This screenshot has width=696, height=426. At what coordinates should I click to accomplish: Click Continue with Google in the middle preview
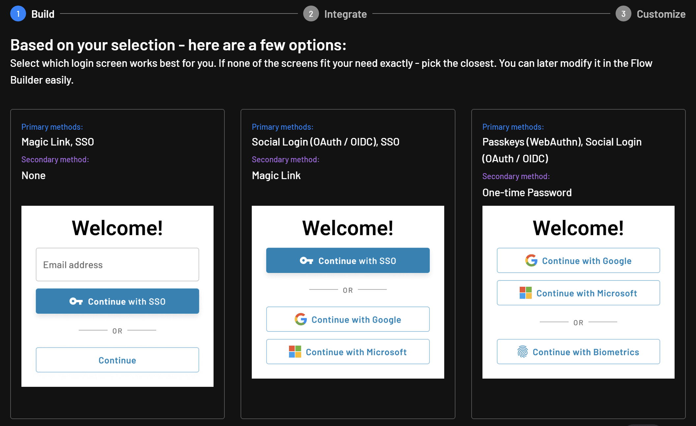(348, 319)
